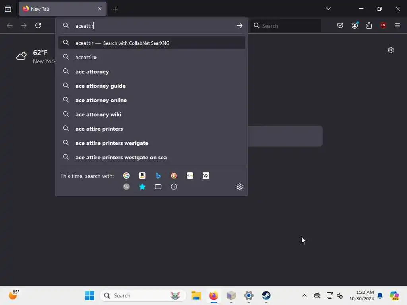Click the Windows taskbar Search field

(143, 295)
